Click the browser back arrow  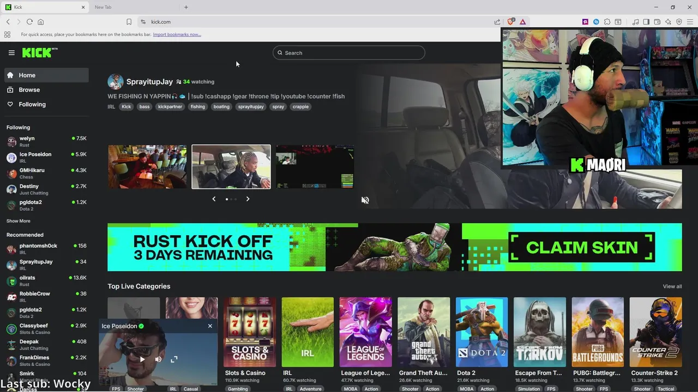[8, 22]
